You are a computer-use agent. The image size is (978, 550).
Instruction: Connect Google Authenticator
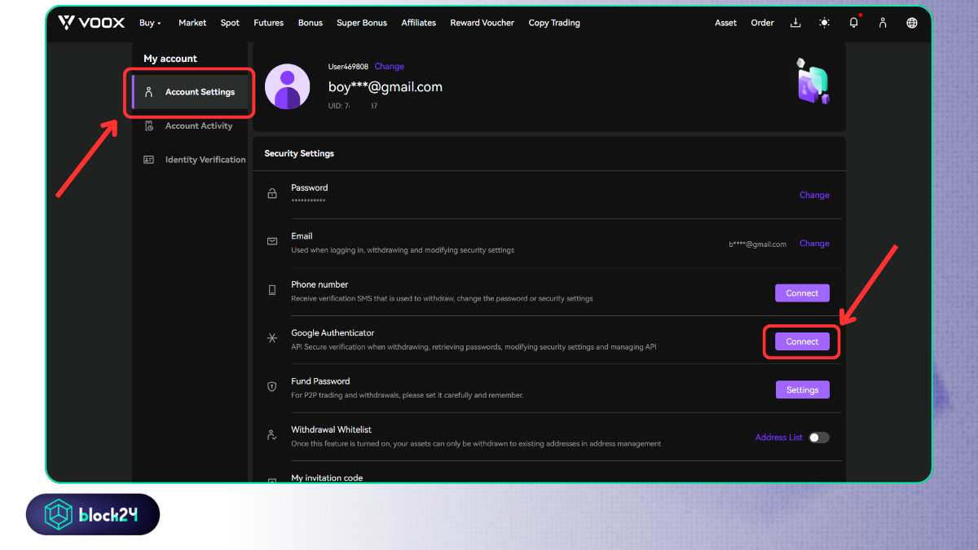(x=803, y=342)
